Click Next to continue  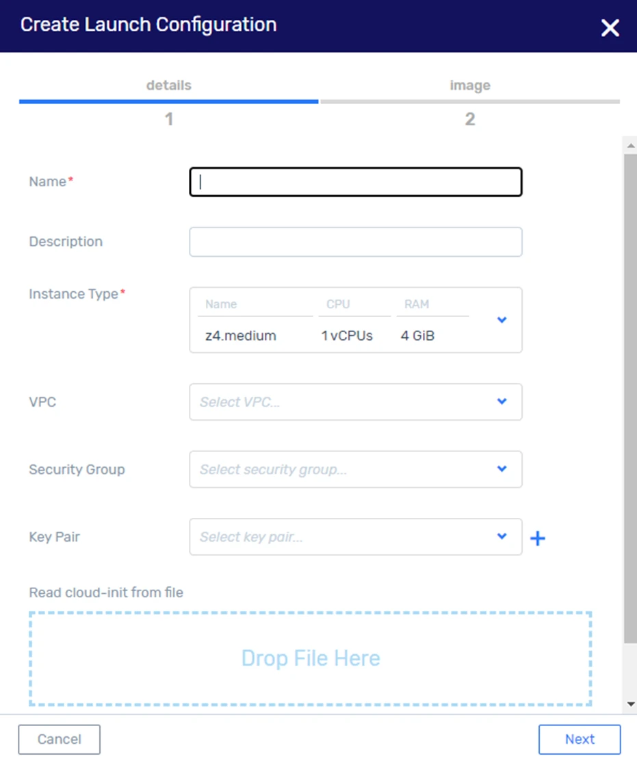pos(579,739)
